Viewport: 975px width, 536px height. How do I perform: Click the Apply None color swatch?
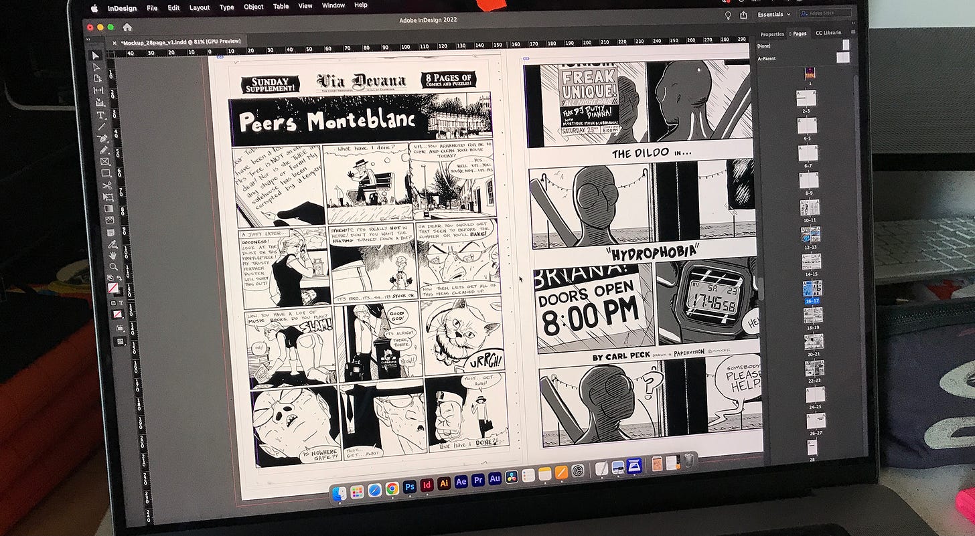pos(117,315)
